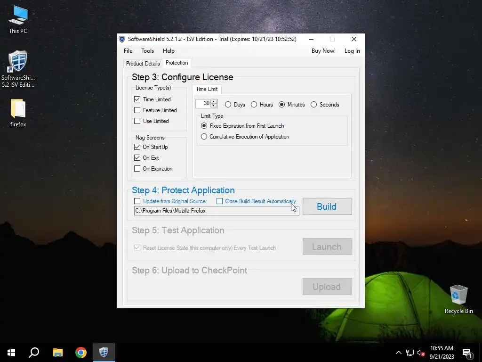Viewport: 482px width, 362px height.
Task: Select the Minutes time unit
Action: tap(281, 105)
